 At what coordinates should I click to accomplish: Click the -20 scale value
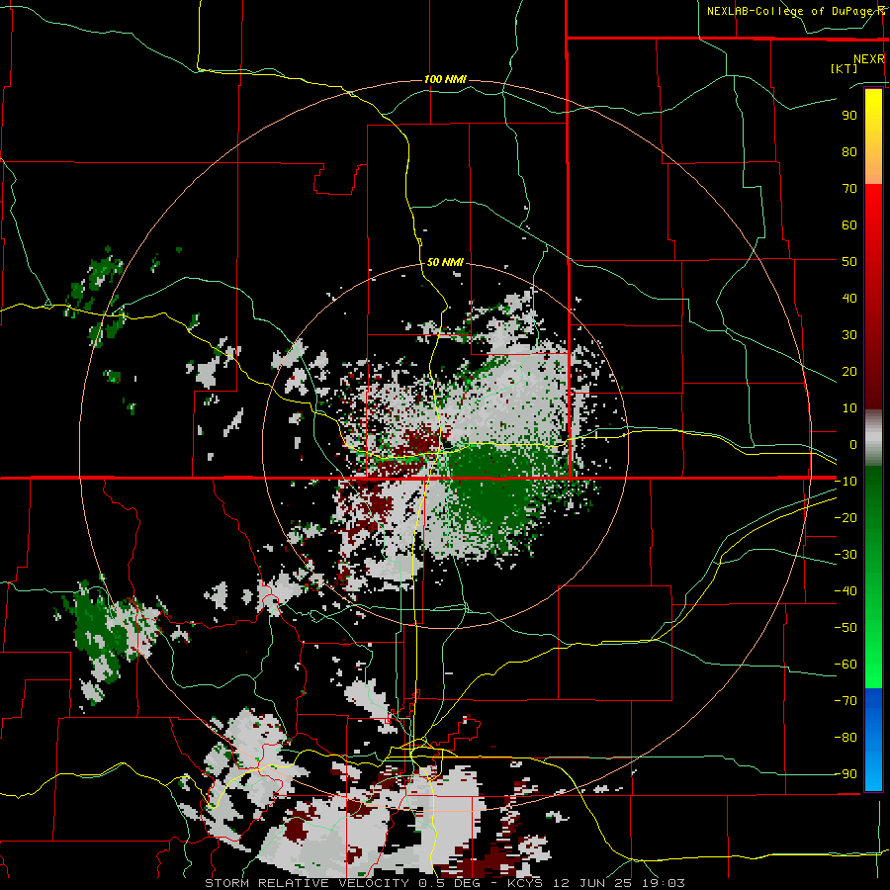click(845, 517)
